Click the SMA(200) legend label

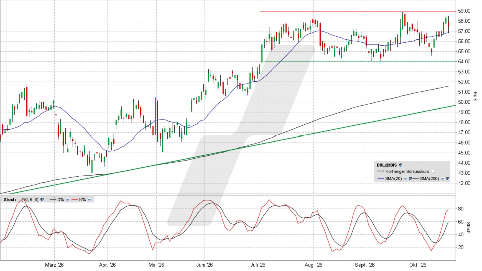coord(429,179)
